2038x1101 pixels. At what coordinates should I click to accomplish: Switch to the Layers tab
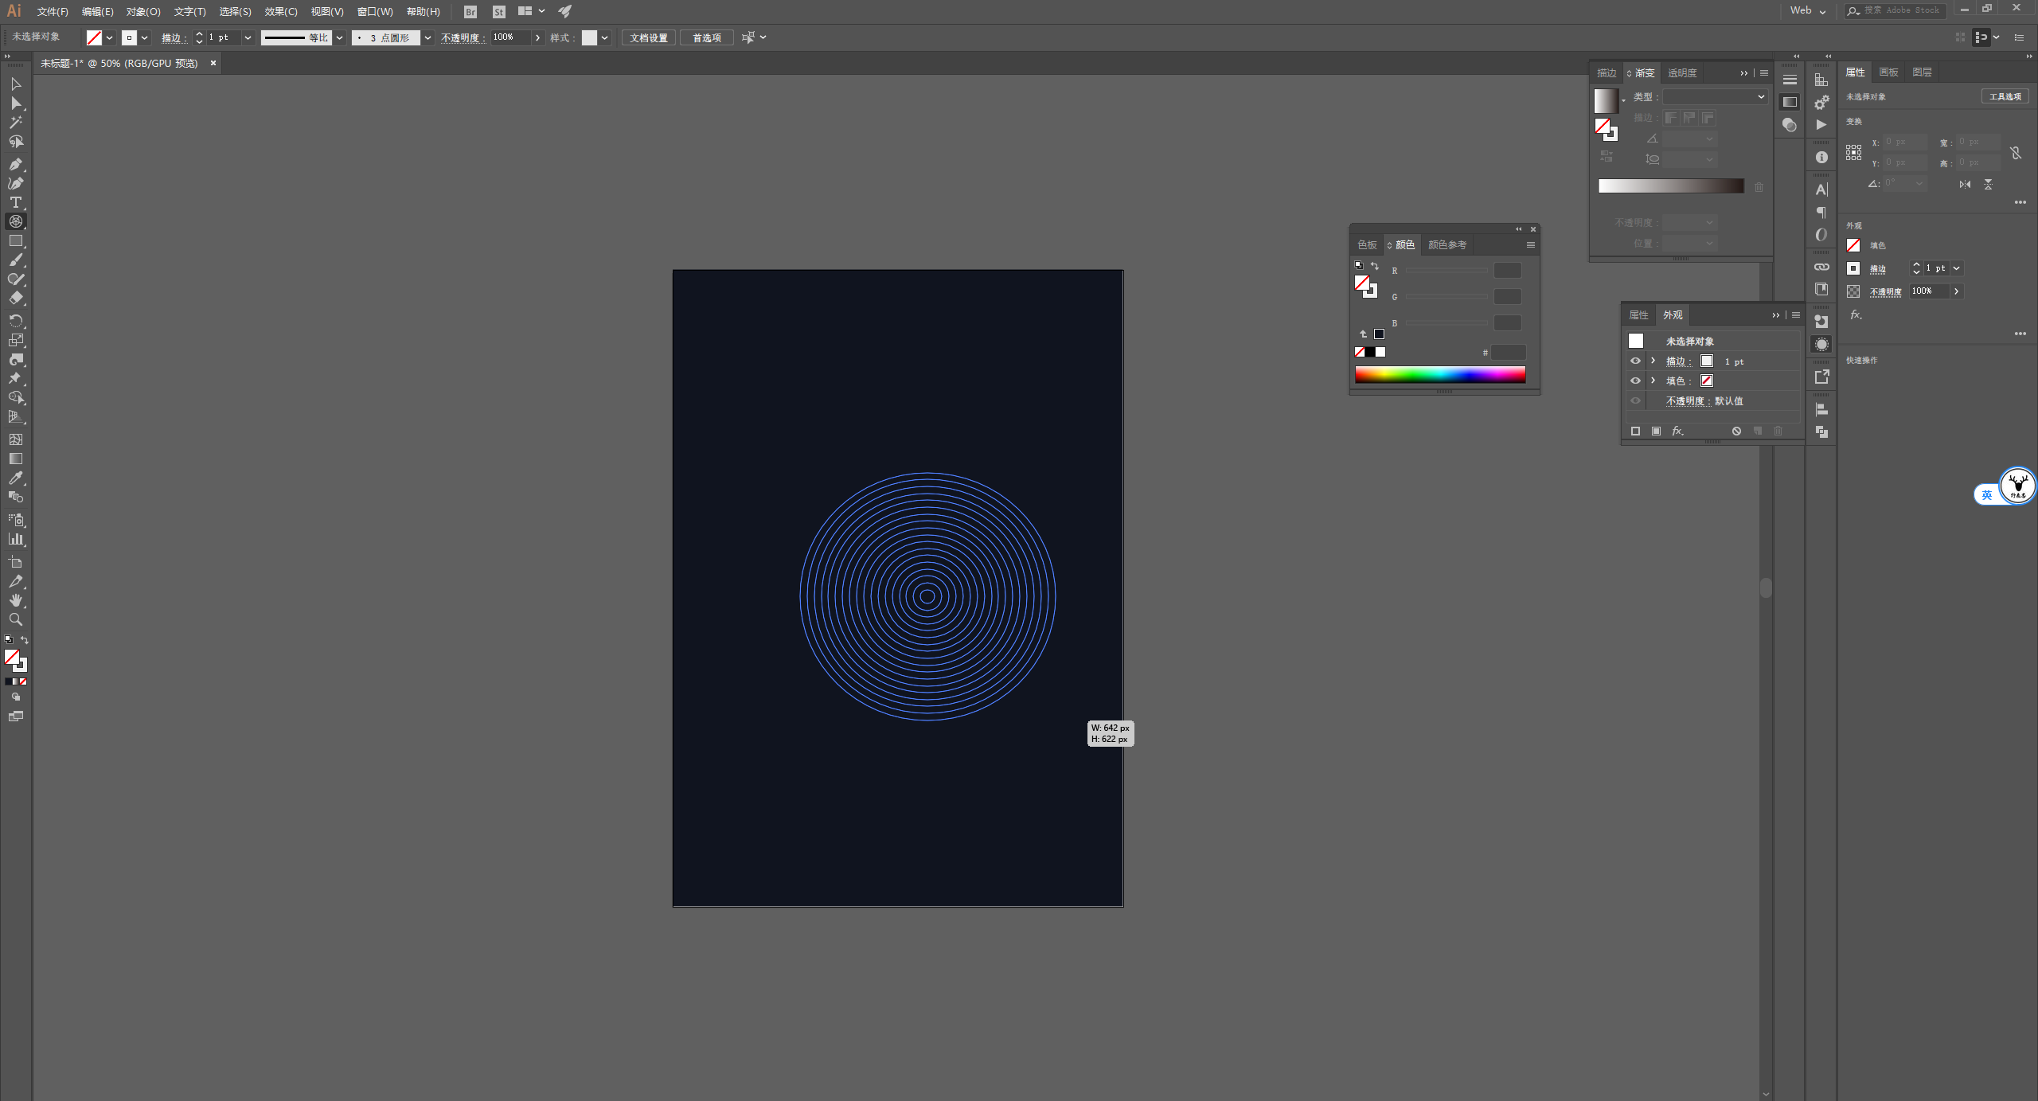pos(1922,72)
